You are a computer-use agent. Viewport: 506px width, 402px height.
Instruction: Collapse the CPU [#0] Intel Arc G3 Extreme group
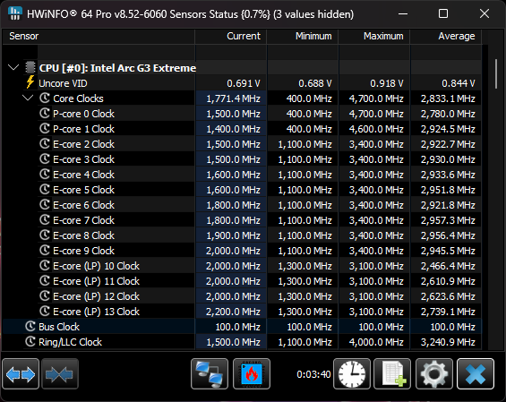coord(13,68)
